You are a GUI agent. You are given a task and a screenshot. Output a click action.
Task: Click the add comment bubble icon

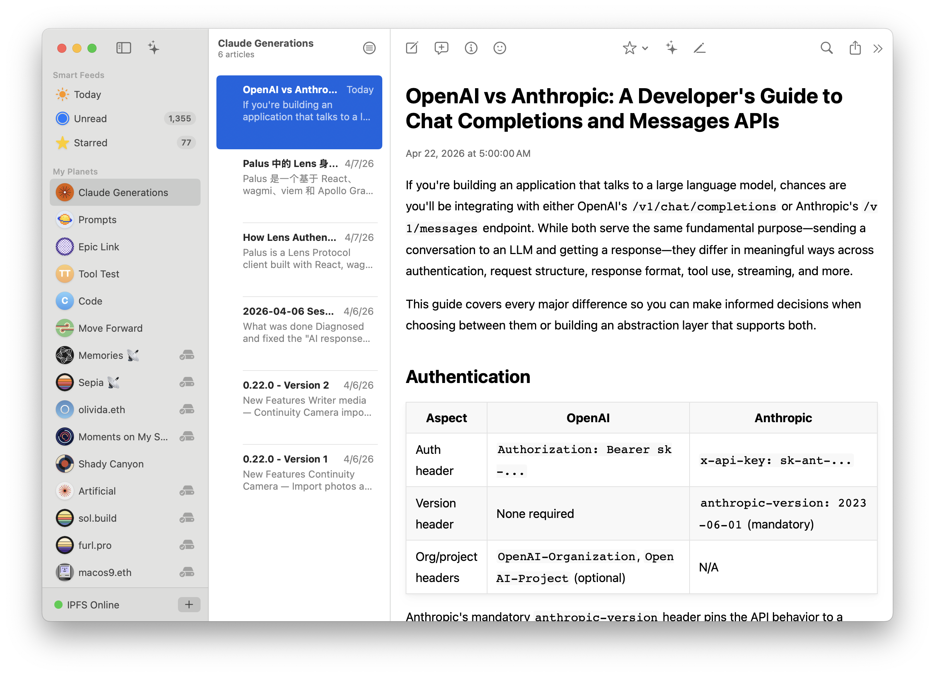[441, 48]
